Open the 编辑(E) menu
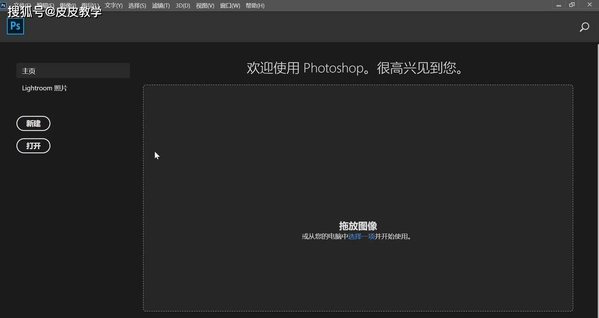 [x=45, y=6]
